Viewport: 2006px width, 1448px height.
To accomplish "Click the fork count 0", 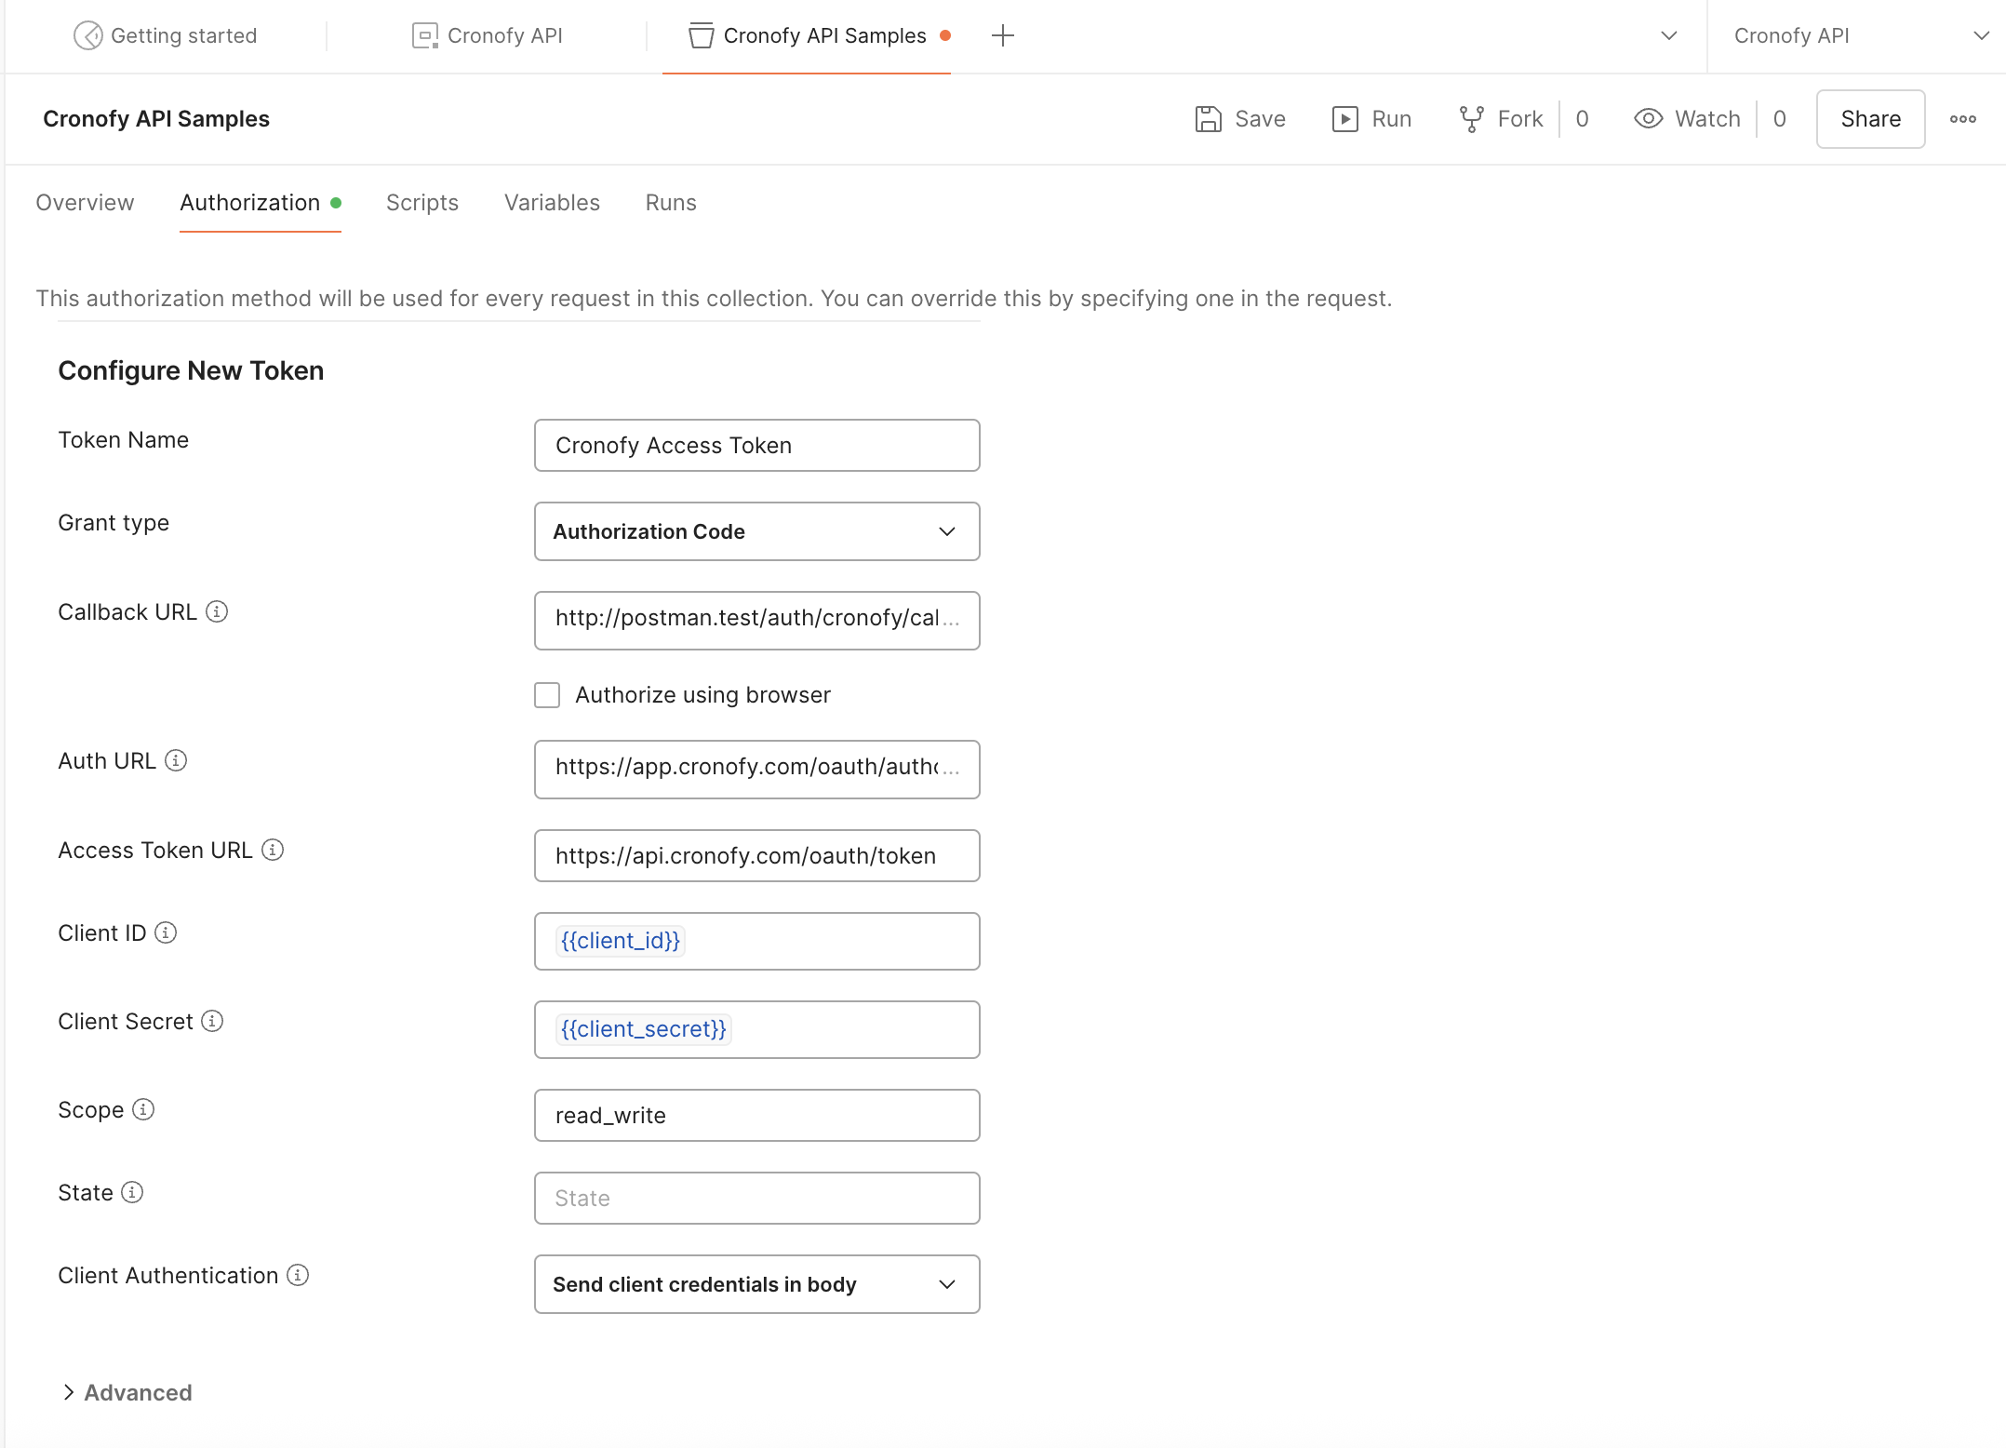I will tap(1582, 119).
